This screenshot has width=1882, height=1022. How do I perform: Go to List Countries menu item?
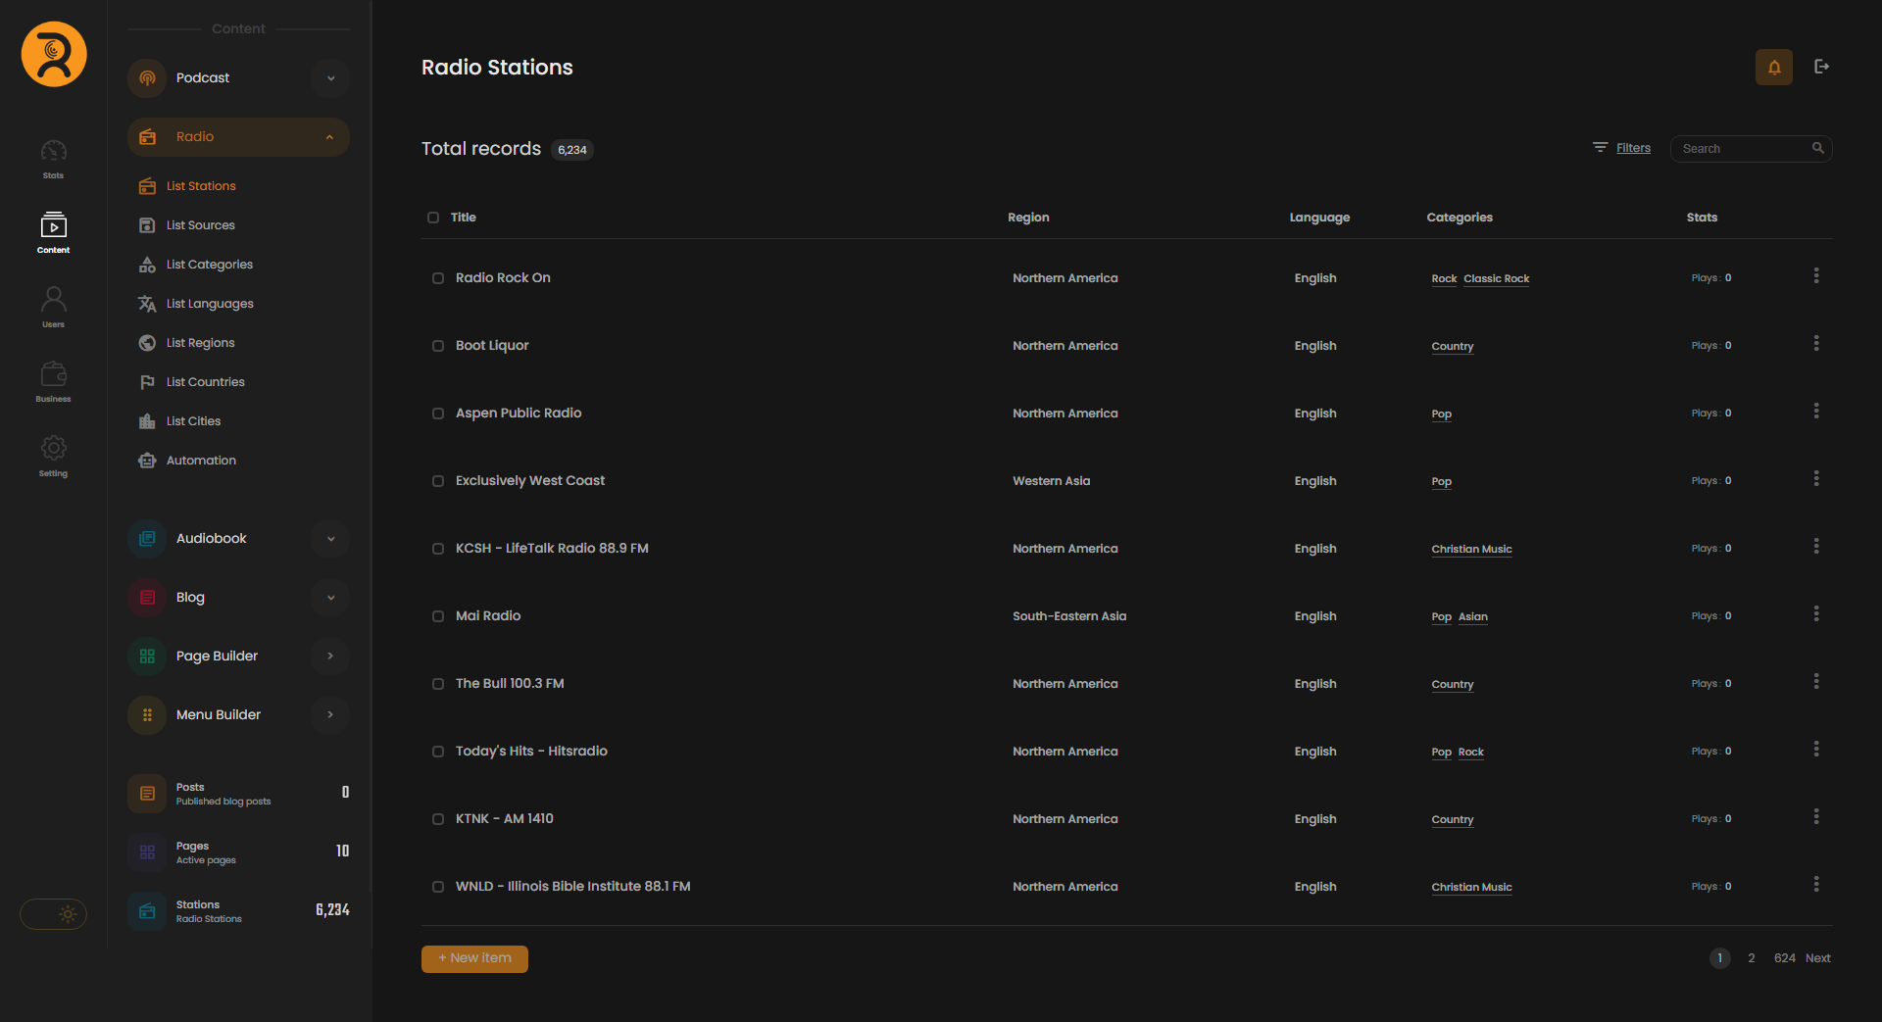[x=205, y=382]
